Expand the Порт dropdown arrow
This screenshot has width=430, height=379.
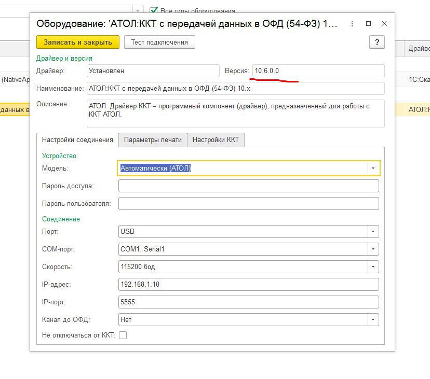pyautogui.click(x=373, y=232)
